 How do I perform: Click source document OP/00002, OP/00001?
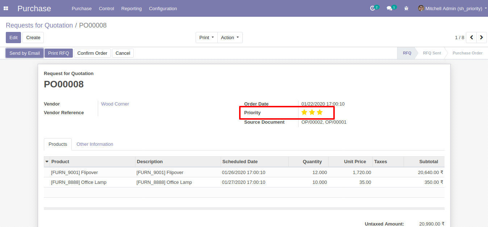pos(324,122)
